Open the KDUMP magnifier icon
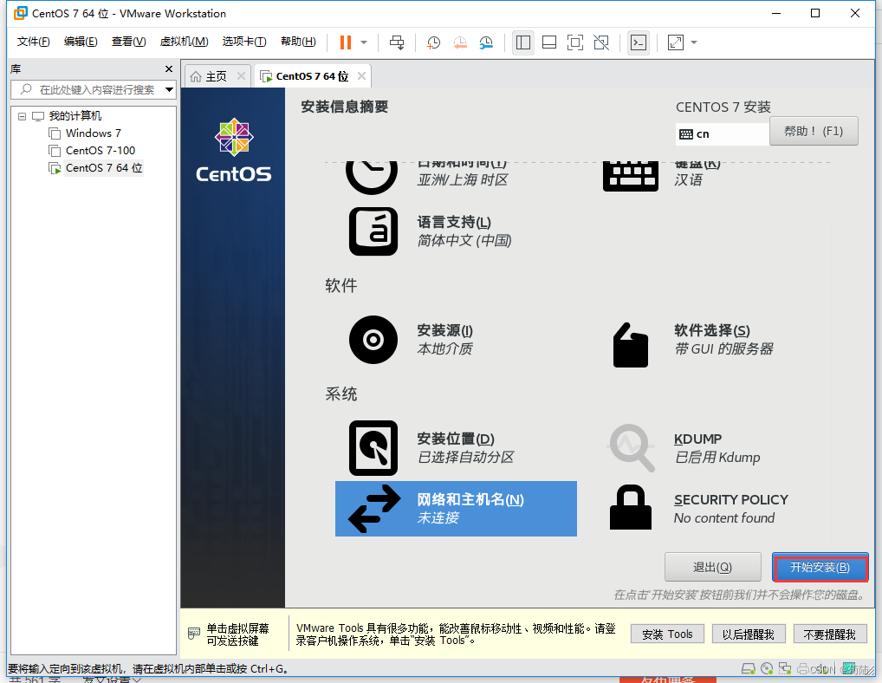Image resolution: width=882 pixels, height=683 pixels. click(632, 448)
